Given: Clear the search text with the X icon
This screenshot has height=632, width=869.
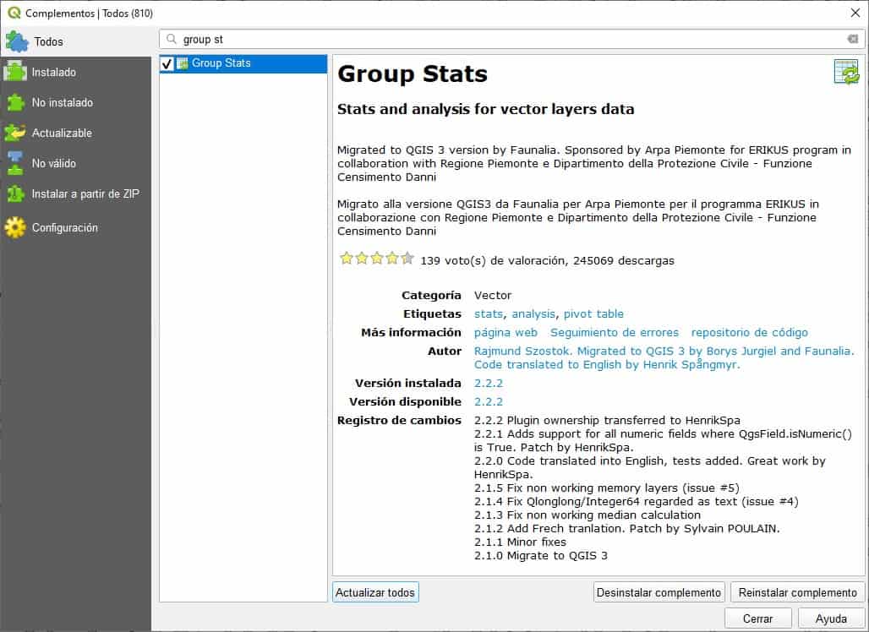Looking at the screenshot, I should [853, 39].
